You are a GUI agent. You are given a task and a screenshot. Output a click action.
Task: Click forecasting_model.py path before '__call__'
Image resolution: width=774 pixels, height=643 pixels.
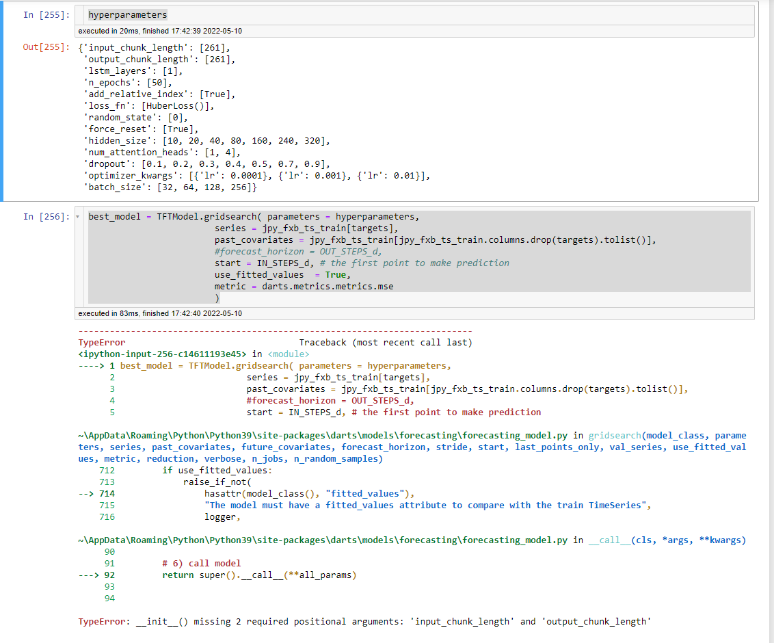pos(322,540)
